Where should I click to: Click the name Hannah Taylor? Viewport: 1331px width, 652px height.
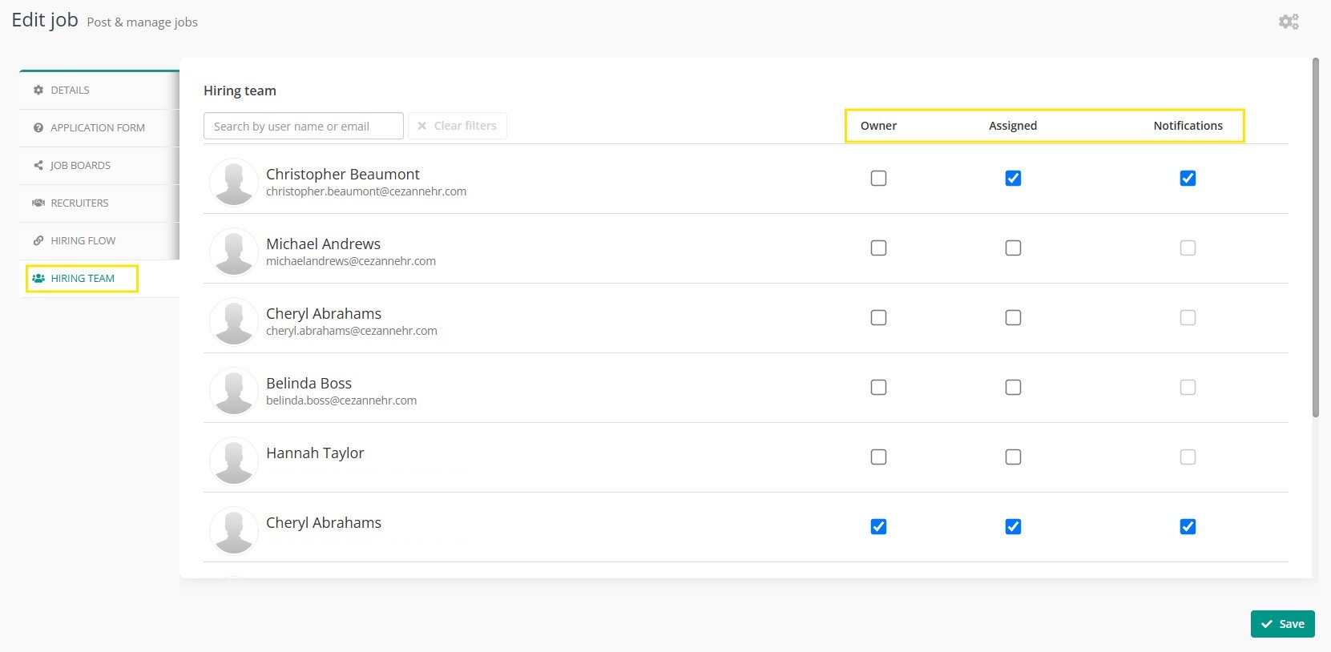coord(315,453)
